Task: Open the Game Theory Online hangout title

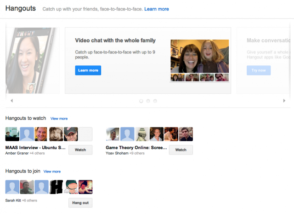Action: pos(136,148)
